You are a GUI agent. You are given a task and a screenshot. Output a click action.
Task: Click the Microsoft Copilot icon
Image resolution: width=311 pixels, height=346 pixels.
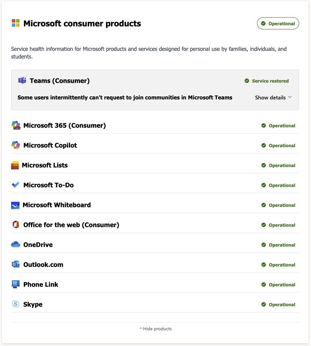pos(16,145)
